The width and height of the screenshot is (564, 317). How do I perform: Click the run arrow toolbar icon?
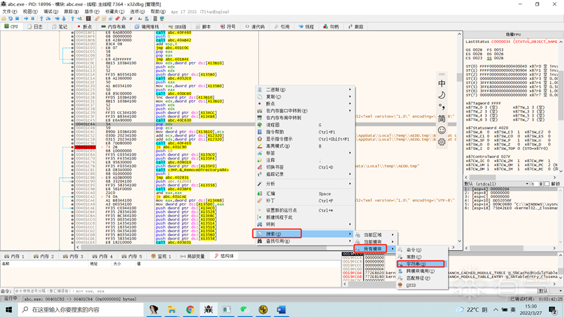click(26, 18)
